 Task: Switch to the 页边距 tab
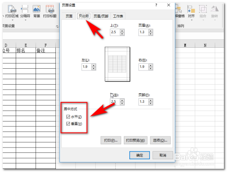coord(84,16)
